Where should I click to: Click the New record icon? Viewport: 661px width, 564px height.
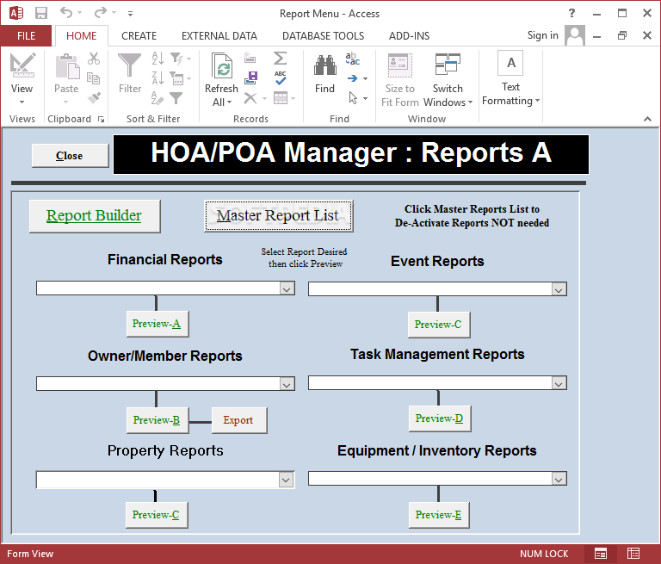(x=250, y=58)
